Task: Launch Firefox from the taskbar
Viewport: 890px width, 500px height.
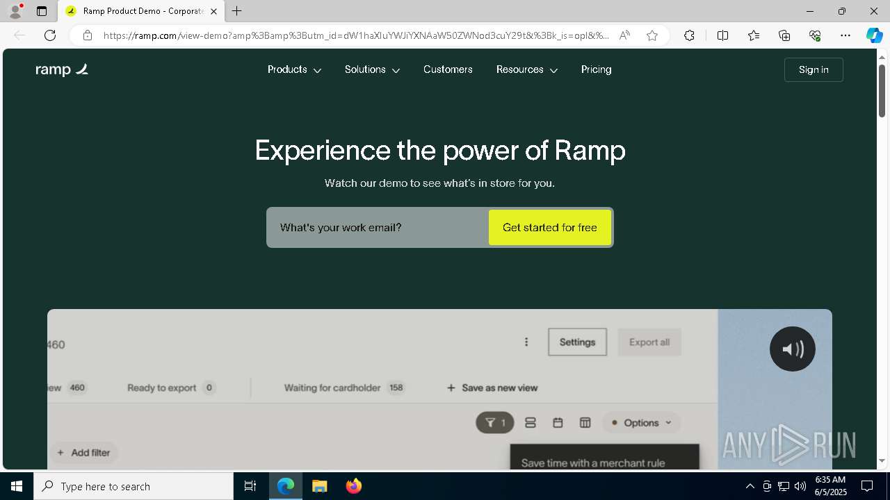Action: 354,486
